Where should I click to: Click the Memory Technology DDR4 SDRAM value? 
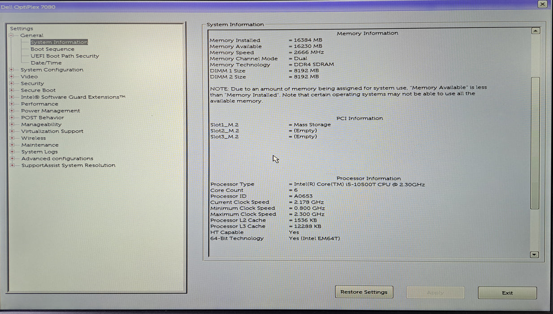(x=314, y=65)
